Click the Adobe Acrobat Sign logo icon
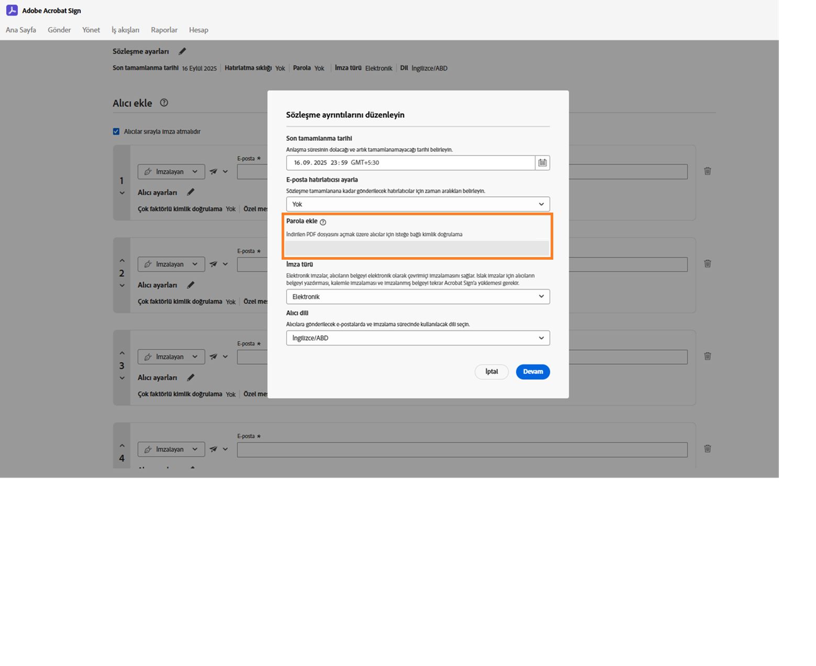 (x=12, y=10)
